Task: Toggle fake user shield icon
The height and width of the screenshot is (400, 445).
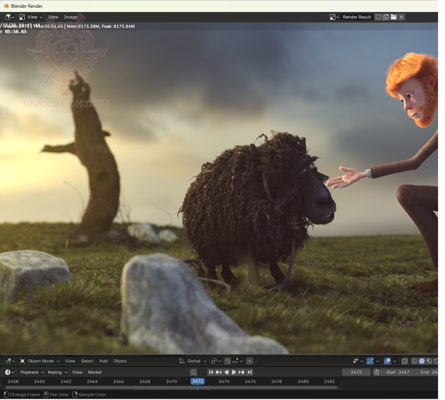Action: pyautogui.click(x=378, y=17)
